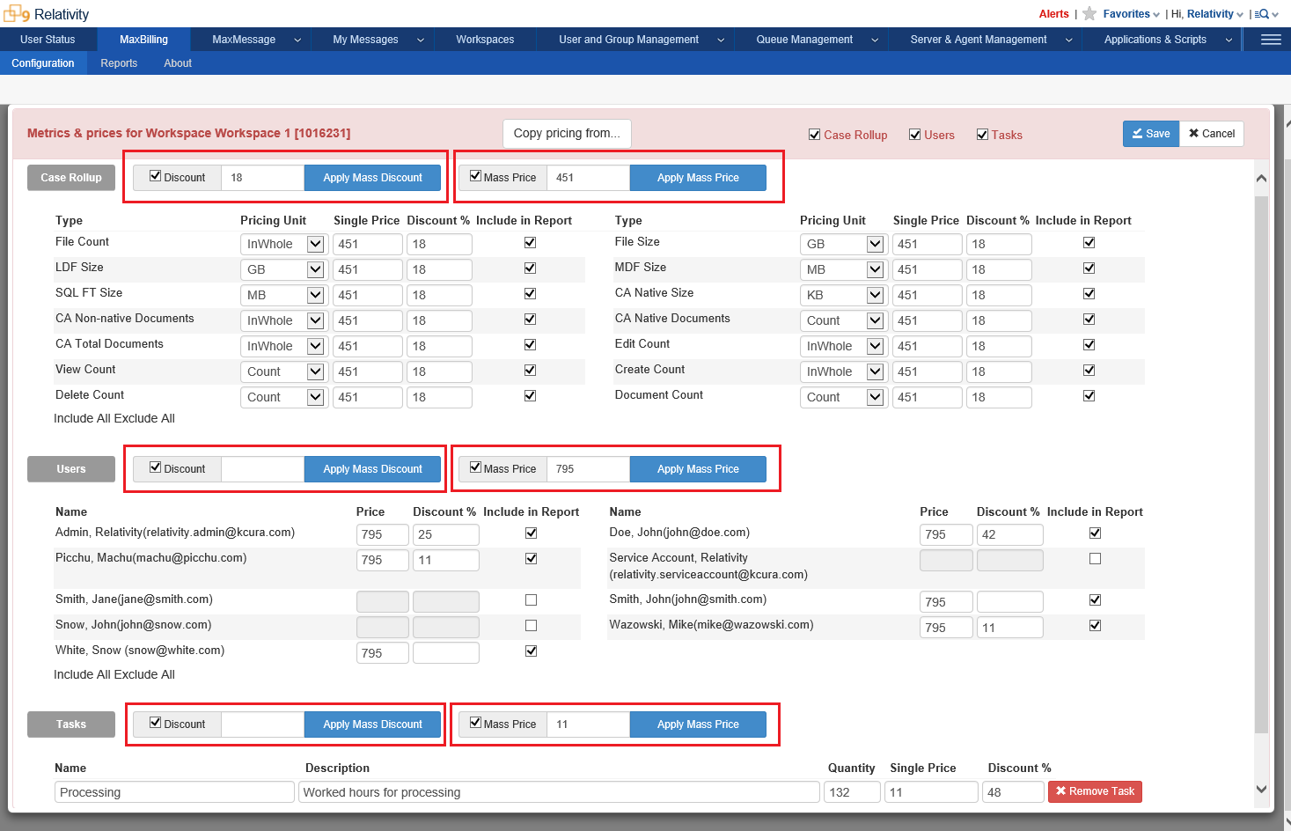This screenshot has height=831, width=1291.
Task: Click Processing task Quantity field
Action: point(853,792)
